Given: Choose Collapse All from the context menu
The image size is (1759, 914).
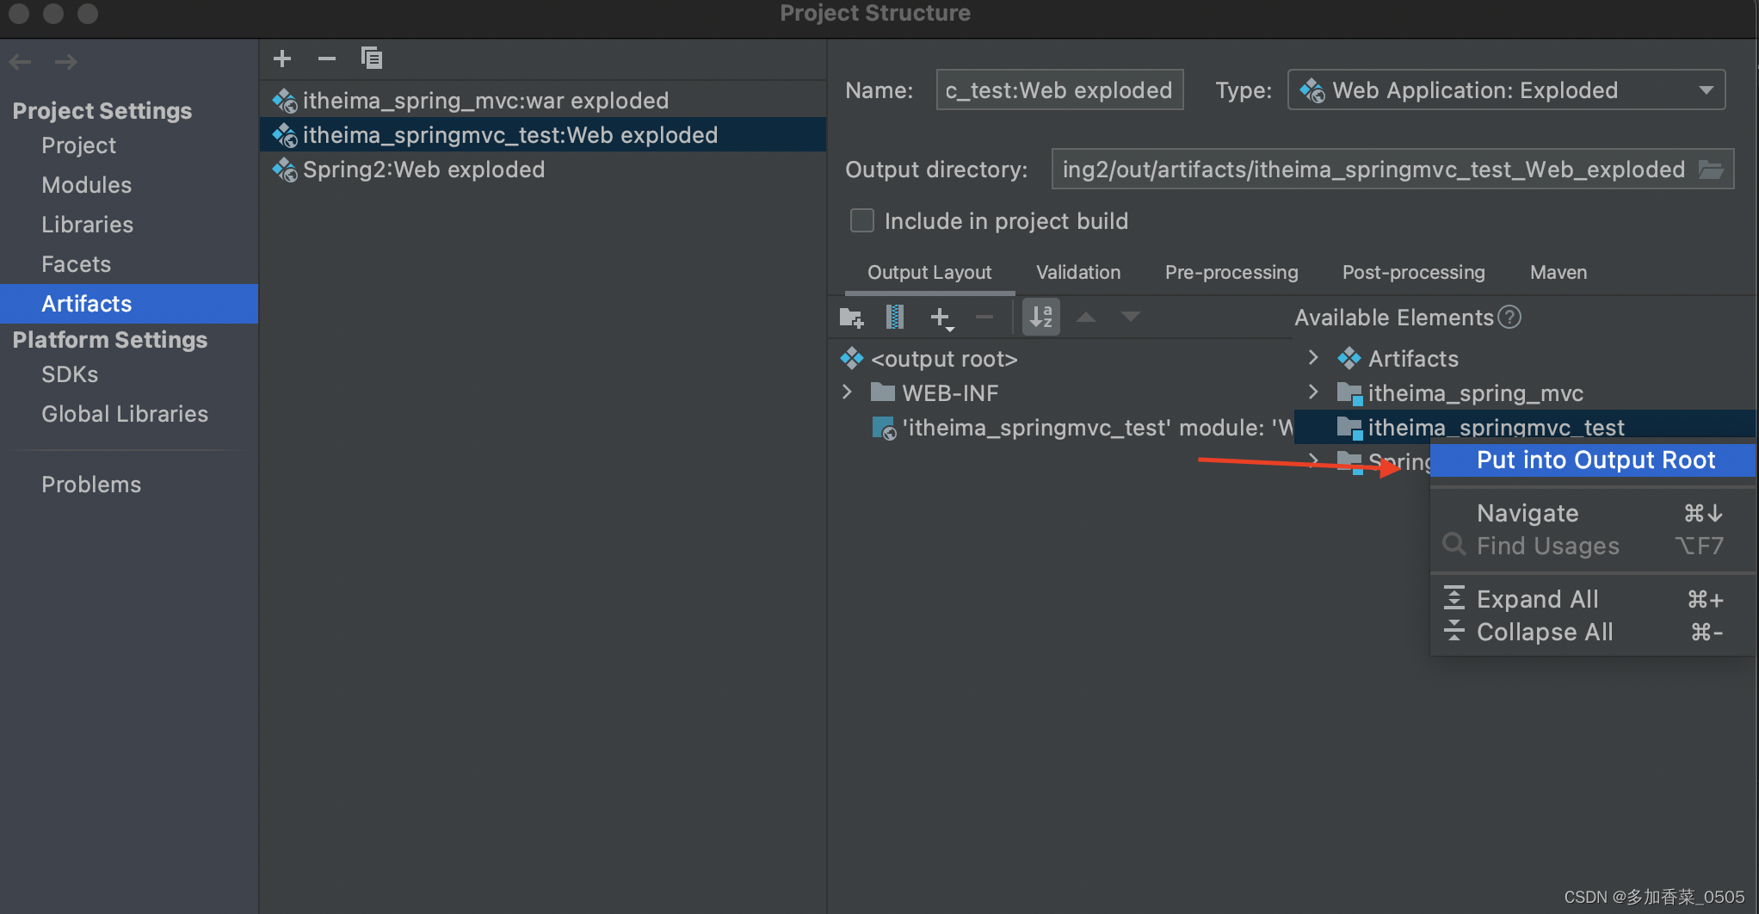Looking at the screenshot, I should 1592,633.
